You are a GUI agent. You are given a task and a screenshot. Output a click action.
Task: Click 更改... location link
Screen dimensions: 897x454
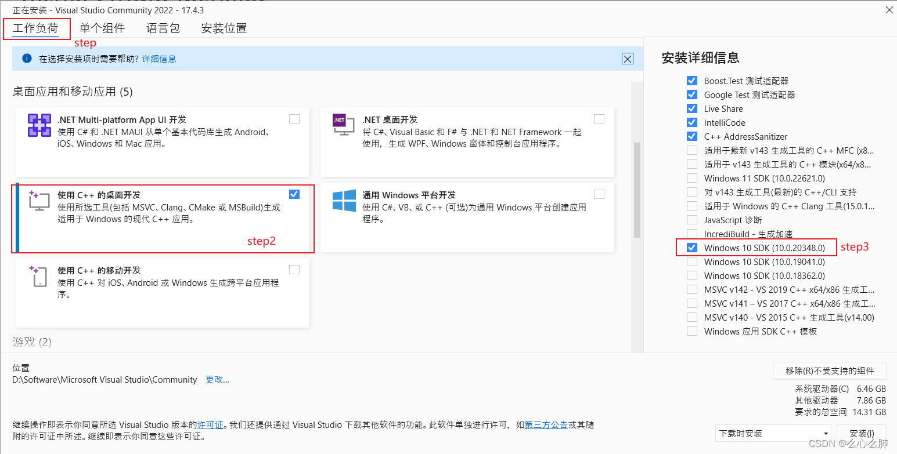pyautogui.click(x=218, y=380)
